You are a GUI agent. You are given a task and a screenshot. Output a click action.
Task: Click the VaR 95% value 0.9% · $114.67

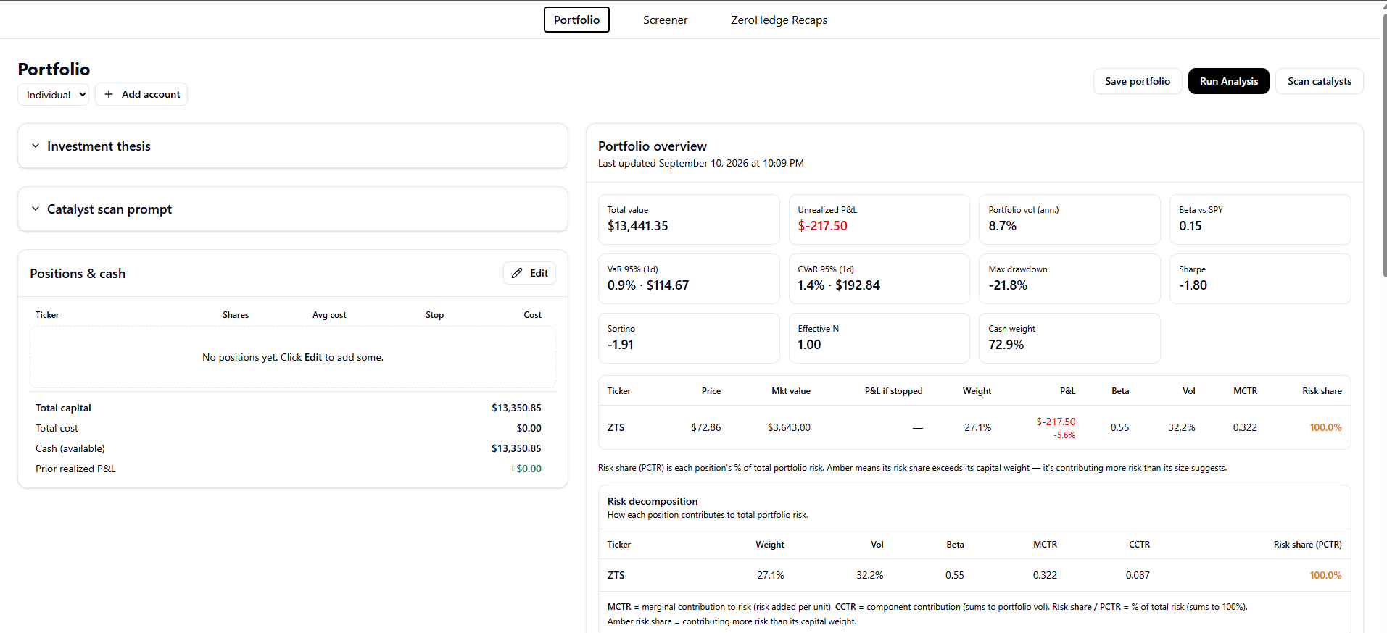click(648, 285)
